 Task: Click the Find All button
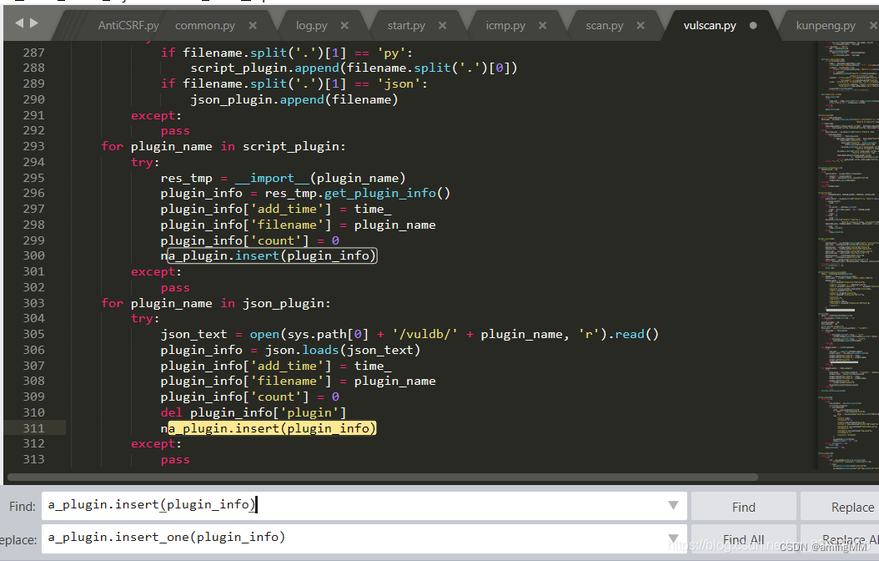click(x=743, y=539)
